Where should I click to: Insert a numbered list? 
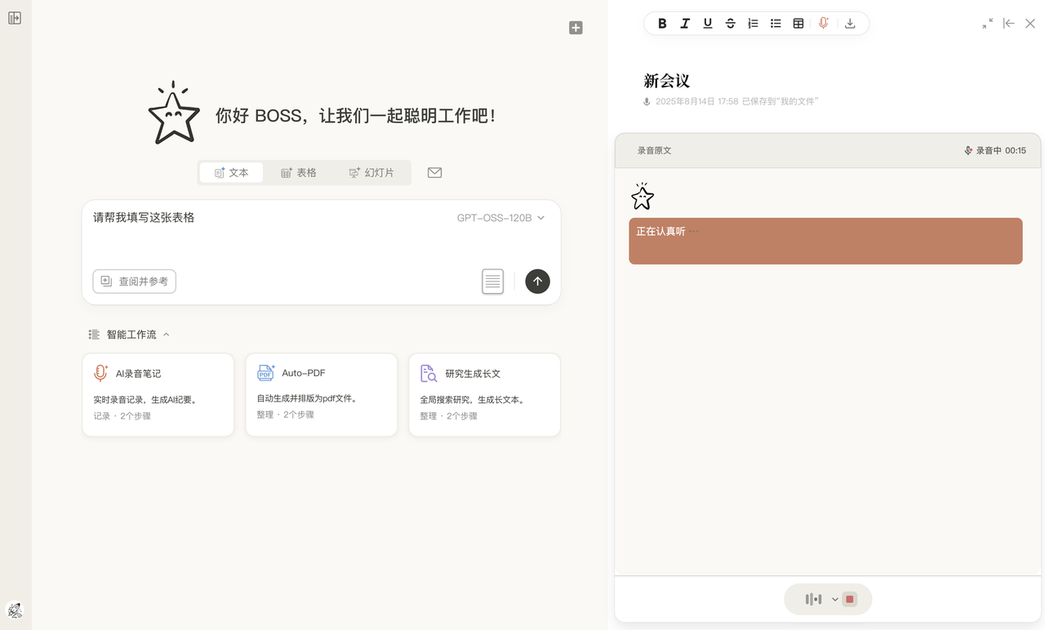753,24
